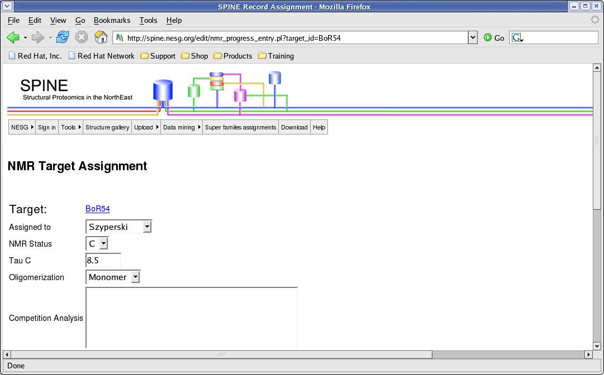The image size is (604, 375).
Task: Open the Tools menu in menu bar
Action: (x=148, y=20)
